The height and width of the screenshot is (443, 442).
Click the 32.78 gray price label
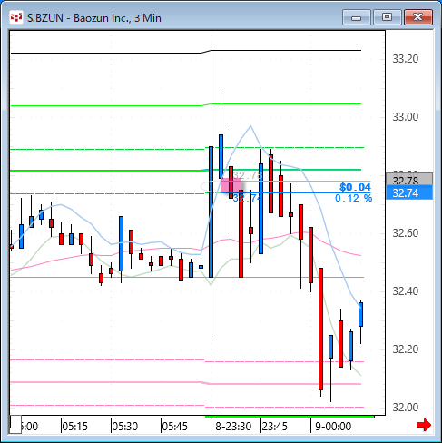409,180
